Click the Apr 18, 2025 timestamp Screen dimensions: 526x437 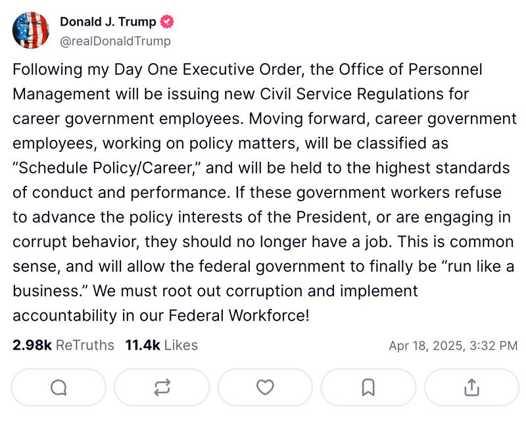click(x=453, y=346)
